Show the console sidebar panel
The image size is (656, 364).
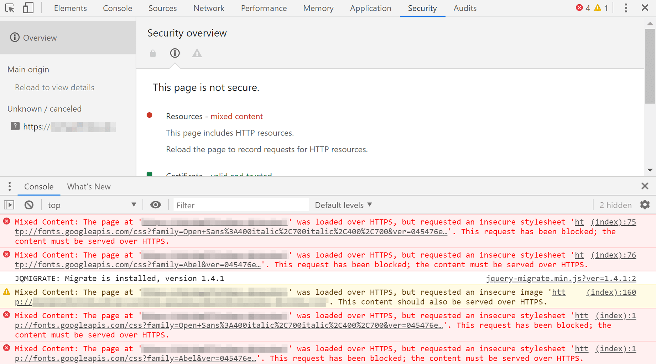tap(9, 205)
